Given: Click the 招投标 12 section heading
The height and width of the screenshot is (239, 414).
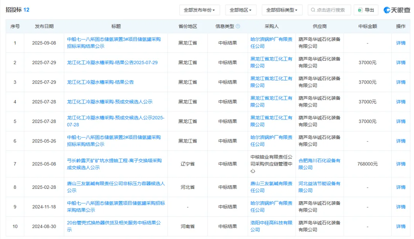Looking at the screenshot, I should point(17,10).
